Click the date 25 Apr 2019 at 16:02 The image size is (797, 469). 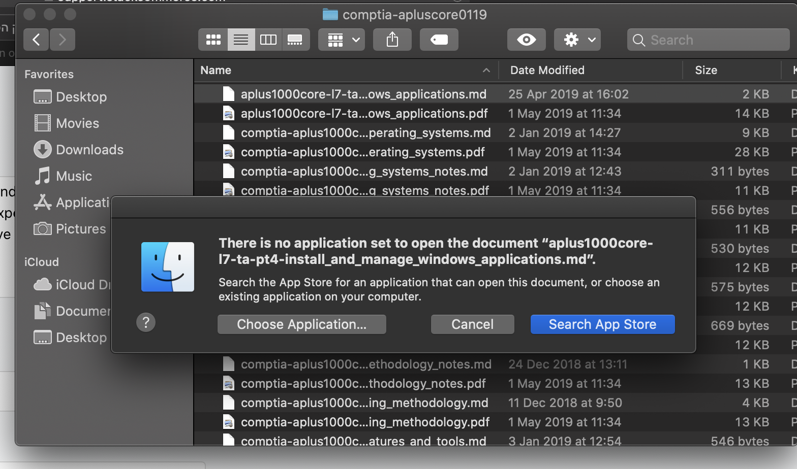pos(569,94)
